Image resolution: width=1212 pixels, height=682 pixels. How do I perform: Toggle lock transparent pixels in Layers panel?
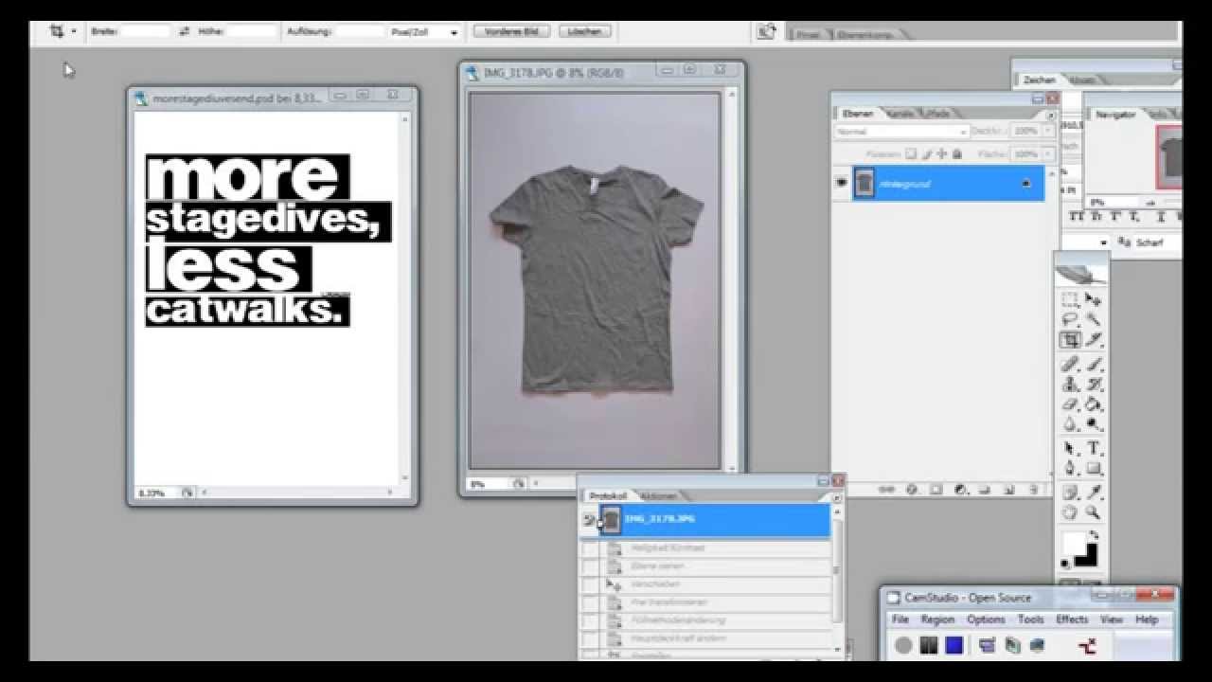tap(911, 153)
